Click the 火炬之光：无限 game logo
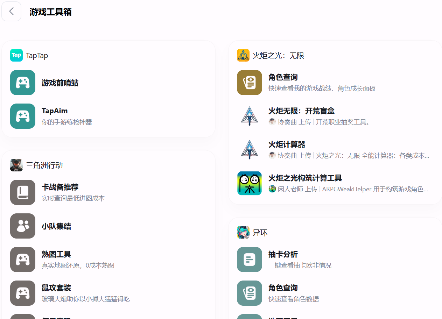 (x=243, y=55)
